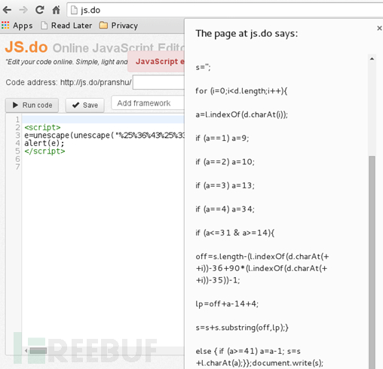Reload the page with refresh icon
The width and height of the screenshot is (383, 369).
click(40, 10)
